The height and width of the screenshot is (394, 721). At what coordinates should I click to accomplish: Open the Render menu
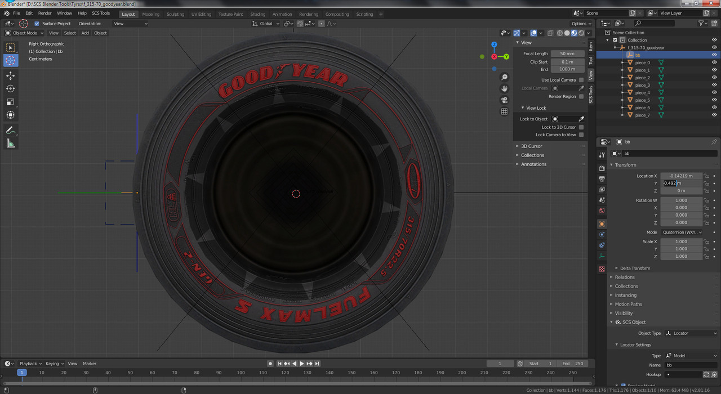(44, 13)
